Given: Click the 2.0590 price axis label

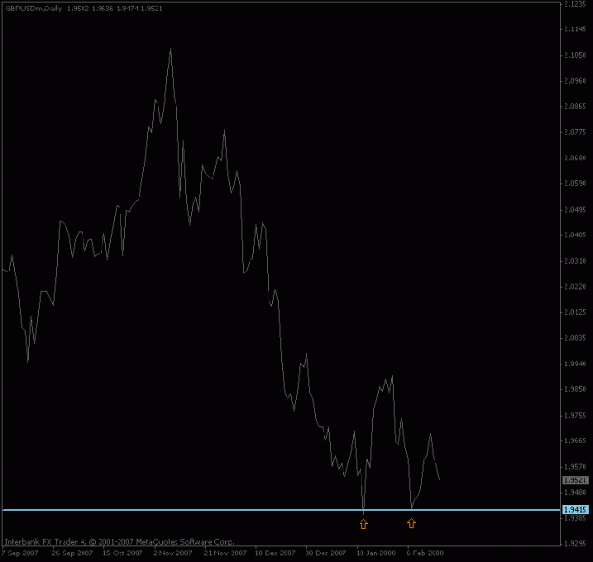Looking at the screenshot, I should point(575,183).
